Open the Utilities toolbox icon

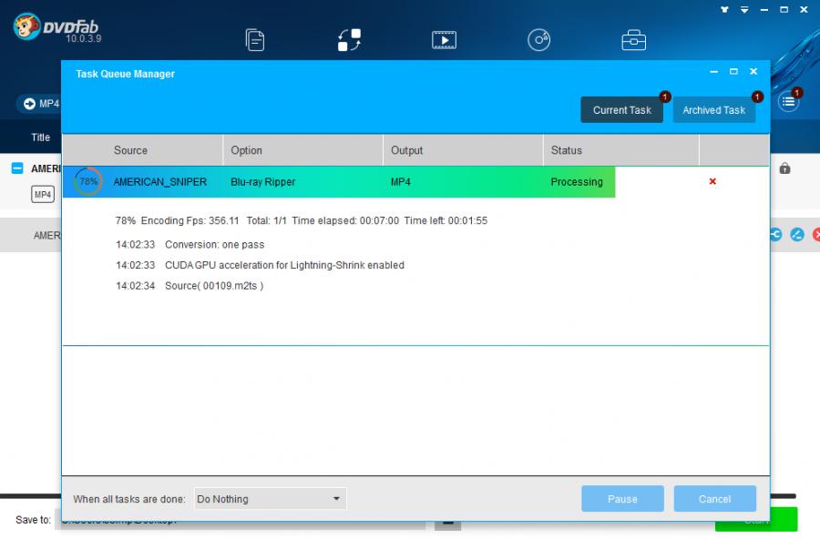[x=634, y=40]
